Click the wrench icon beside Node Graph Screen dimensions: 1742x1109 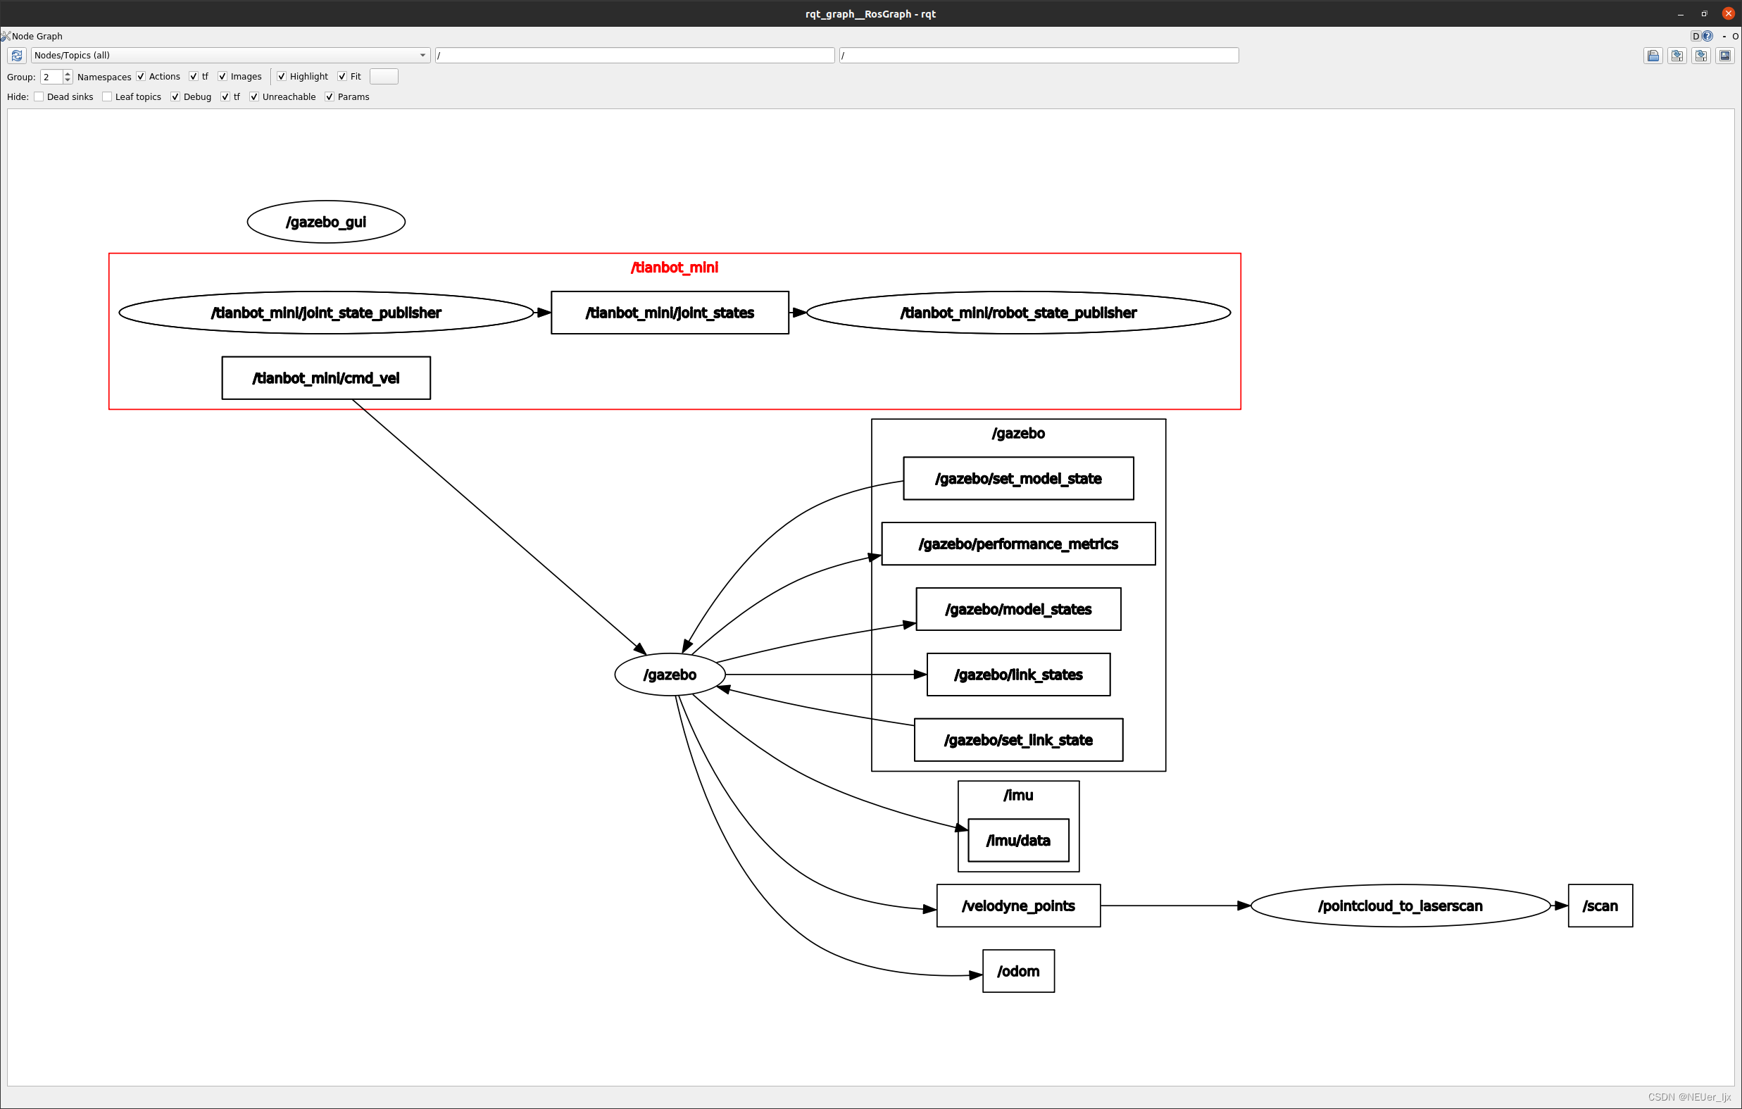[6, 36]
